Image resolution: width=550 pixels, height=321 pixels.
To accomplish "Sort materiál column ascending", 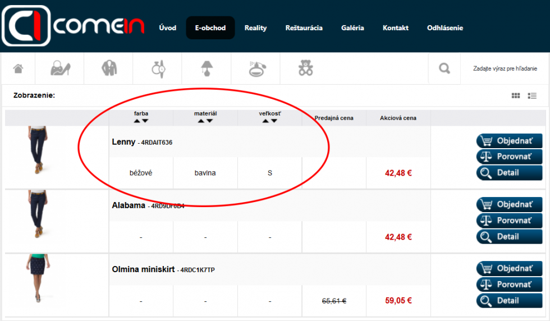I will pyautogui.click(x=201, y=121).
